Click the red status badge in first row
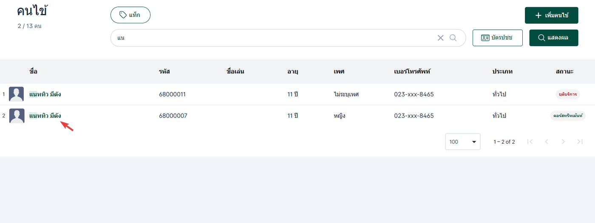The image size is (595, 223). (x=567, y=94)
